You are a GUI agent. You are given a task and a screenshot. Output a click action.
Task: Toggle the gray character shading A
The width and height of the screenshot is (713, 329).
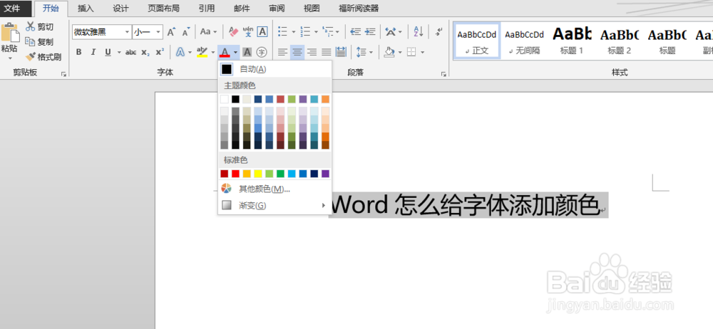[x=247, y=52]
